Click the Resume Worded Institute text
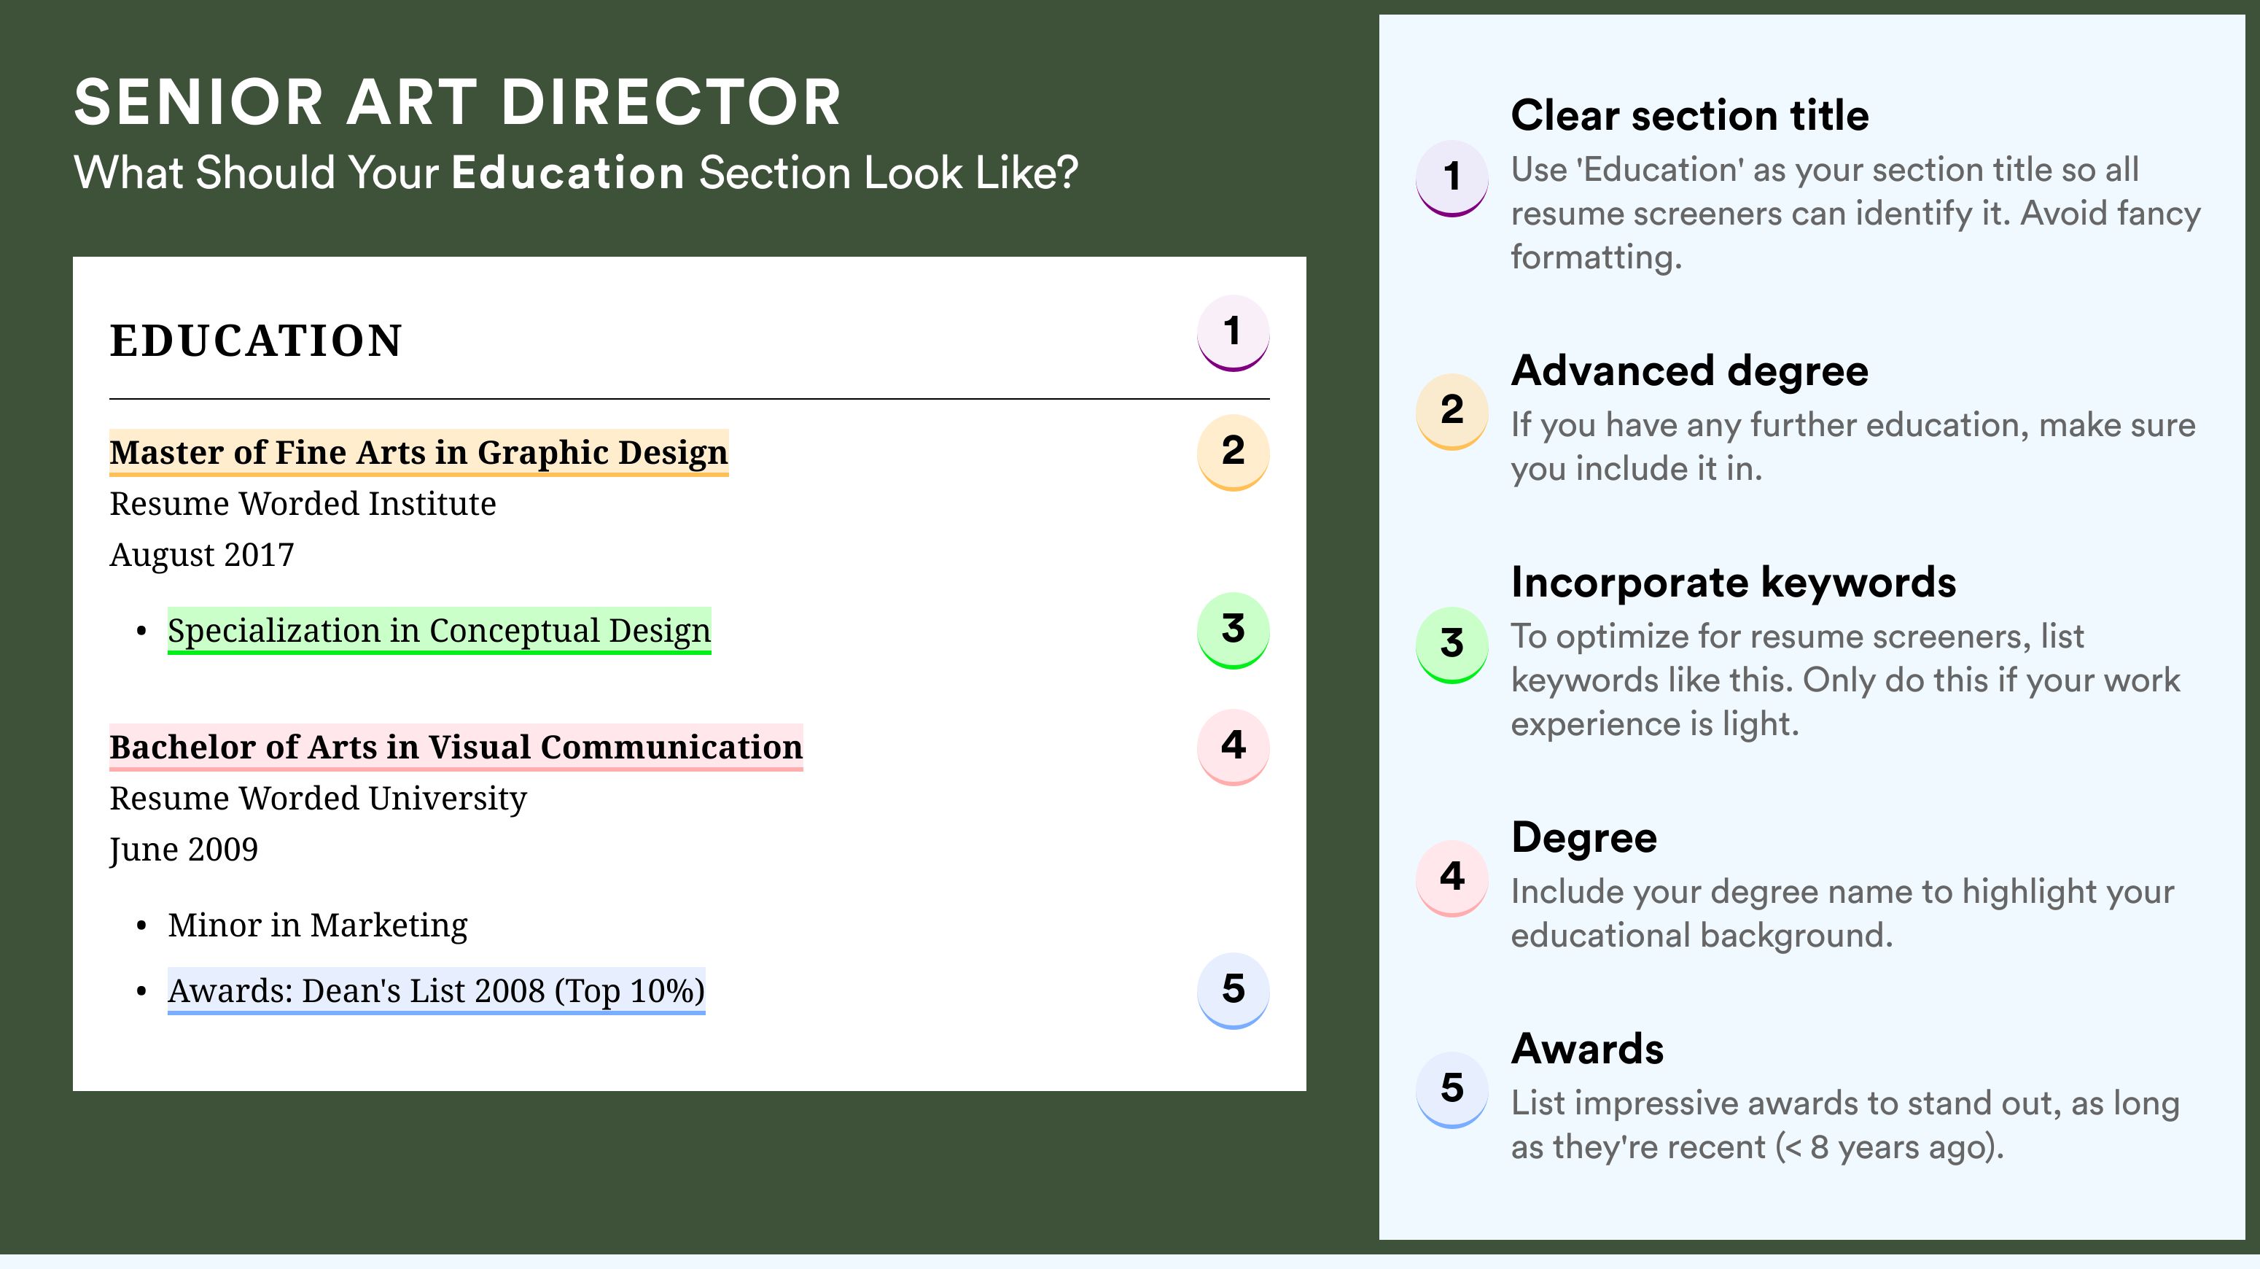 303,504
